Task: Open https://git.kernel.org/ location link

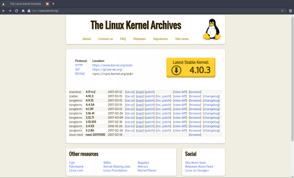Action: click(x=108, y=70)
